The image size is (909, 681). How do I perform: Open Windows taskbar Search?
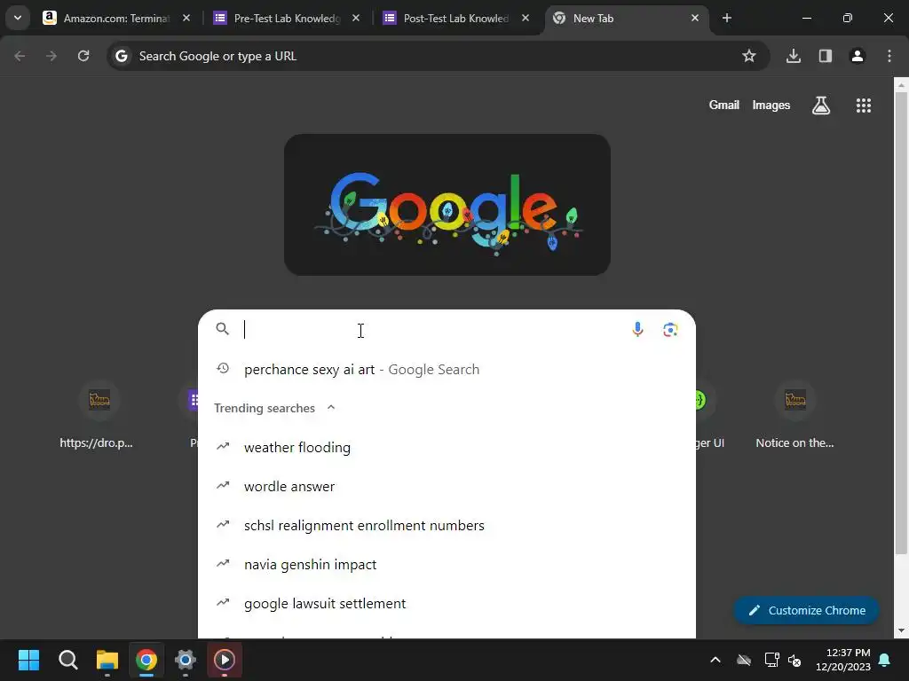[67, 660]
